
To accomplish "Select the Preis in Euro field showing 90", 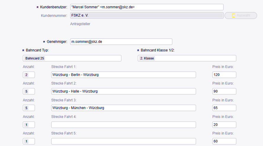I will point(224,91).
